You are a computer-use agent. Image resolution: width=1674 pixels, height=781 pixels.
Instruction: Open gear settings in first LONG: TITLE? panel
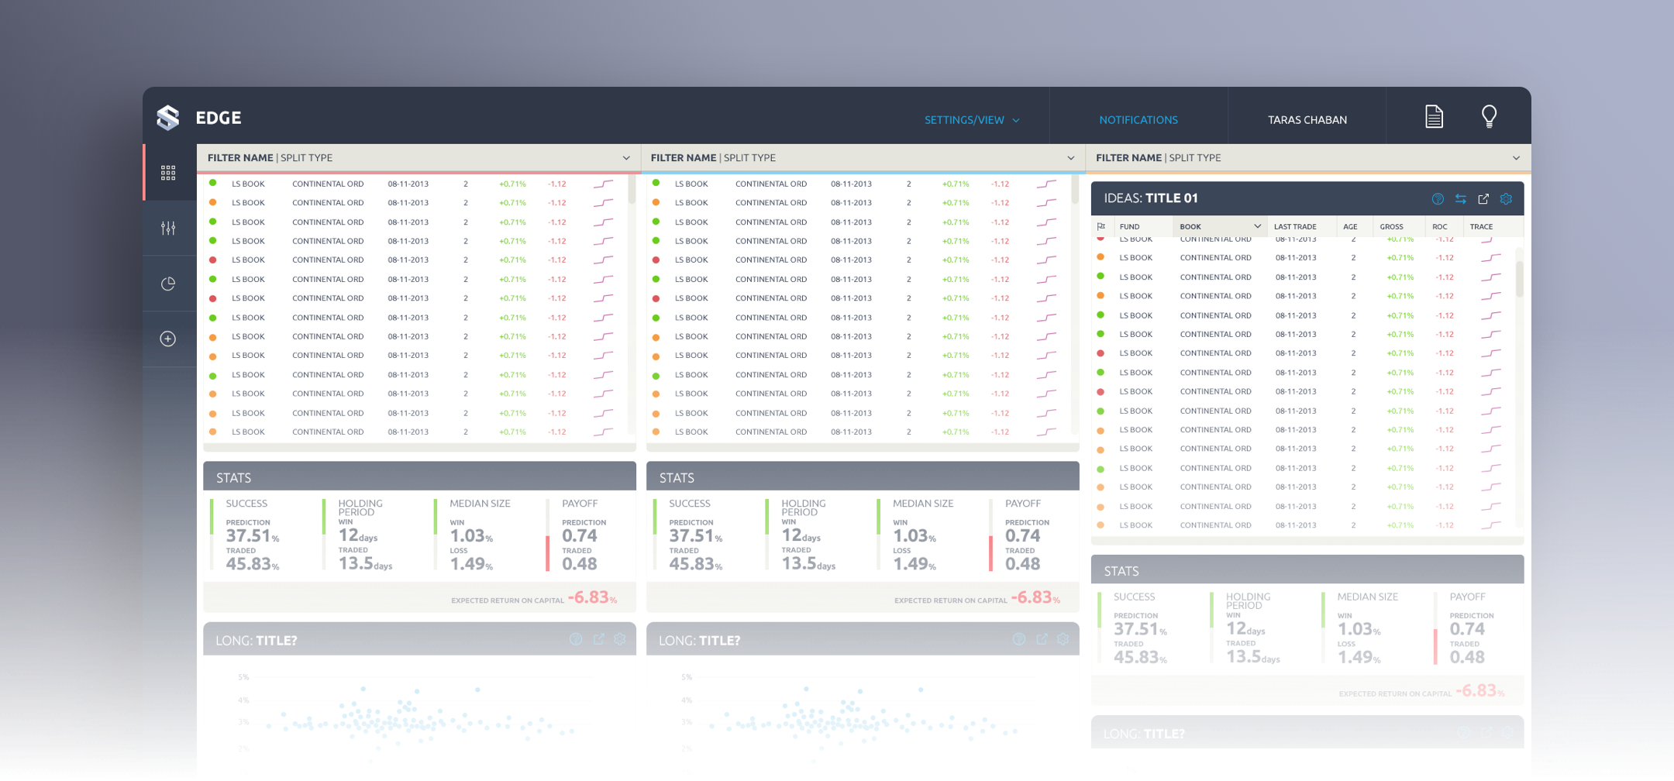pyautogui.click(x=620, y=639)
